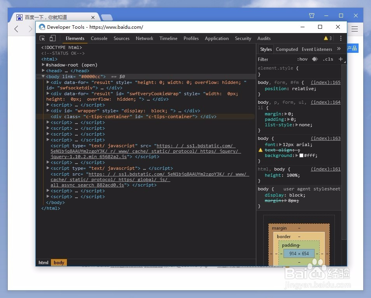Select the Event Listeners sidebar tab
The height and width of the screenshot is (298, 371).
[x=317, y=49]
